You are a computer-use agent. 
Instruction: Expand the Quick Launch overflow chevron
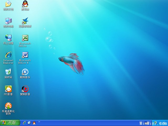coord(39,122)
